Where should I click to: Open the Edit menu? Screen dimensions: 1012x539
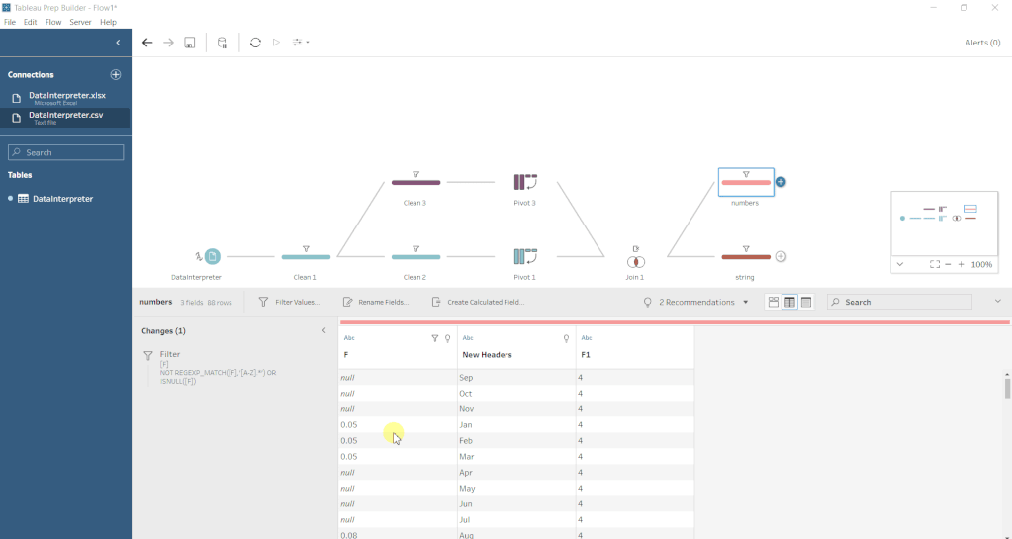31,22
